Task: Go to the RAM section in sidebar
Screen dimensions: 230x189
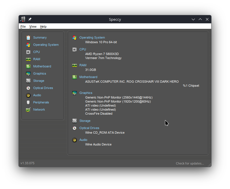Action: click(x=37, y=59)
